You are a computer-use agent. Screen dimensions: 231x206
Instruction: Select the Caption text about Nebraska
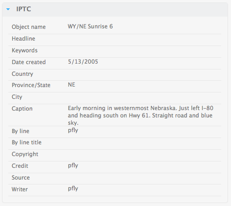click(141, 115)
